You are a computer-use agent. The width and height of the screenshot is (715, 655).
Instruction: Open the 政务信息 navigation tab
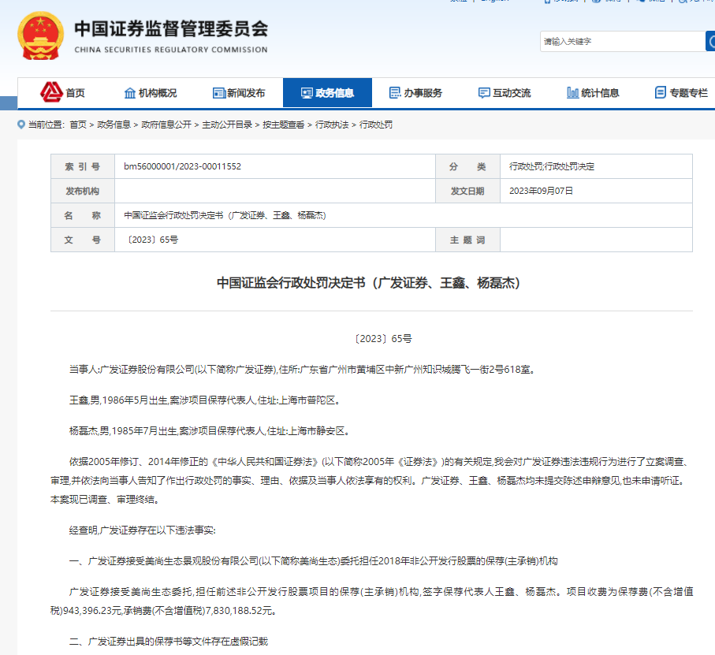(327, 92)
